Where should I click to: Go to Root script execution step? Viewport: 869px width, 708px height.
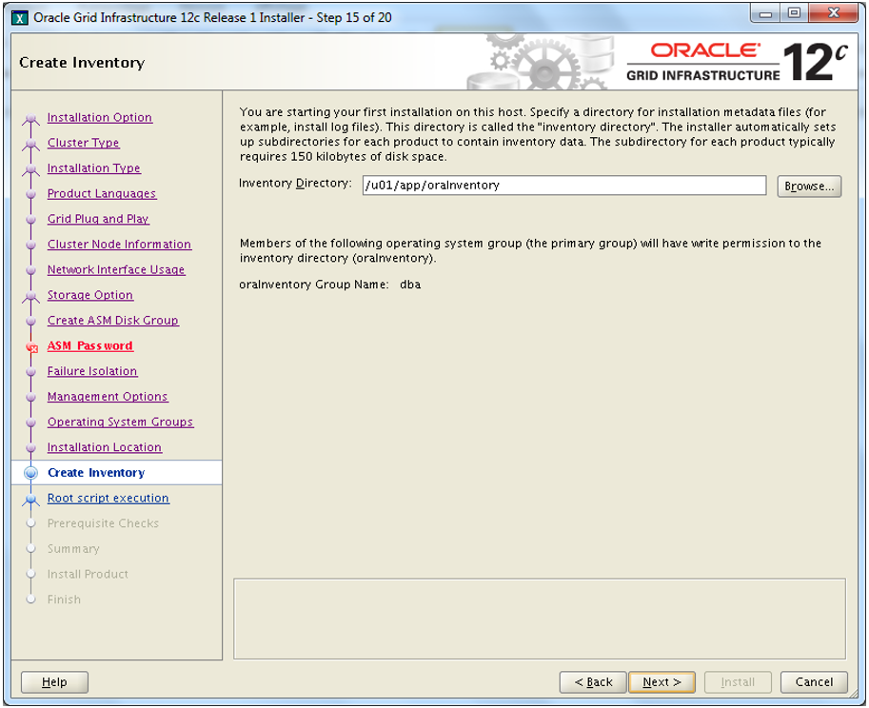click(109, 498)
